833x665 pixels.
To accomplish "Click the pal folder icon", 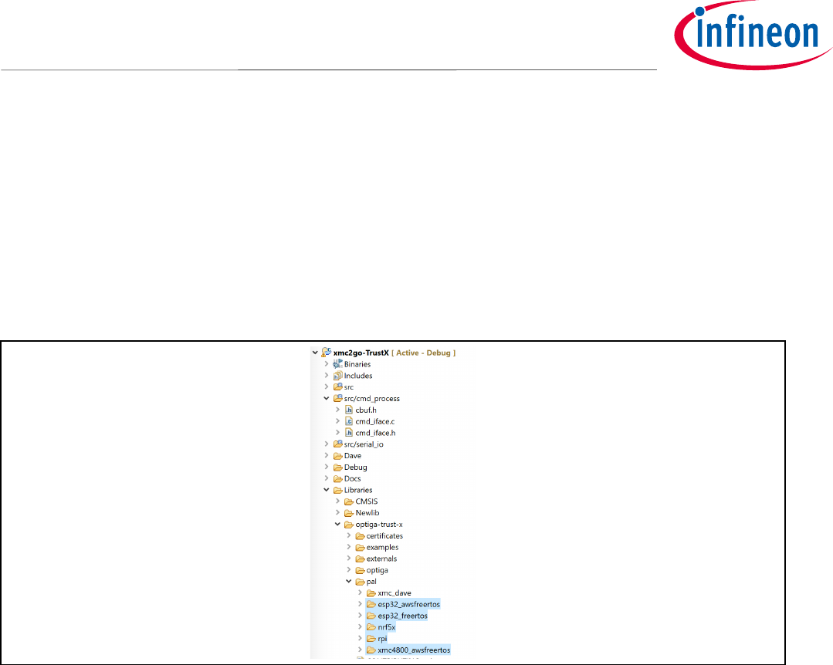I will (360, 582).
